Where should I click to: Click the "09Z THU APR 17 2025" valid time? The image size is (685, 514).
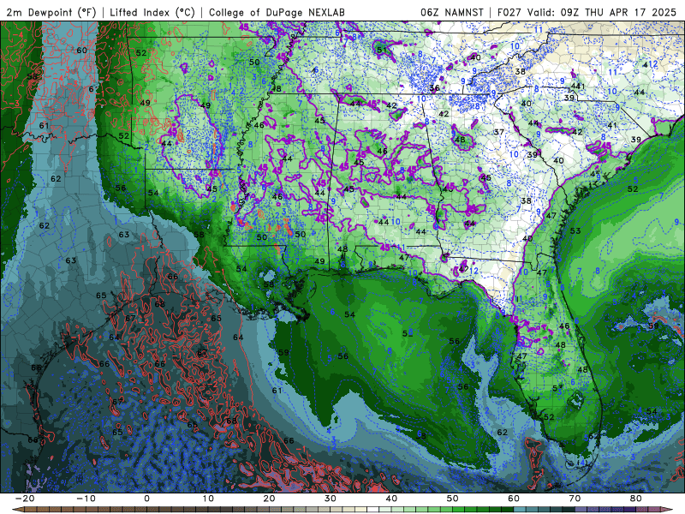[x=618, y=12]
